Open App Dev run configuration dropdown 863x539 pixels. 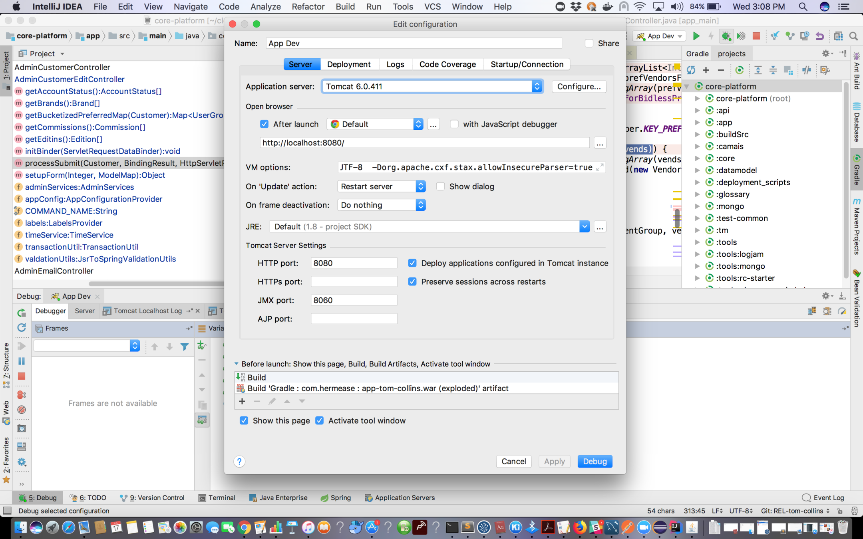coord(660,36)
